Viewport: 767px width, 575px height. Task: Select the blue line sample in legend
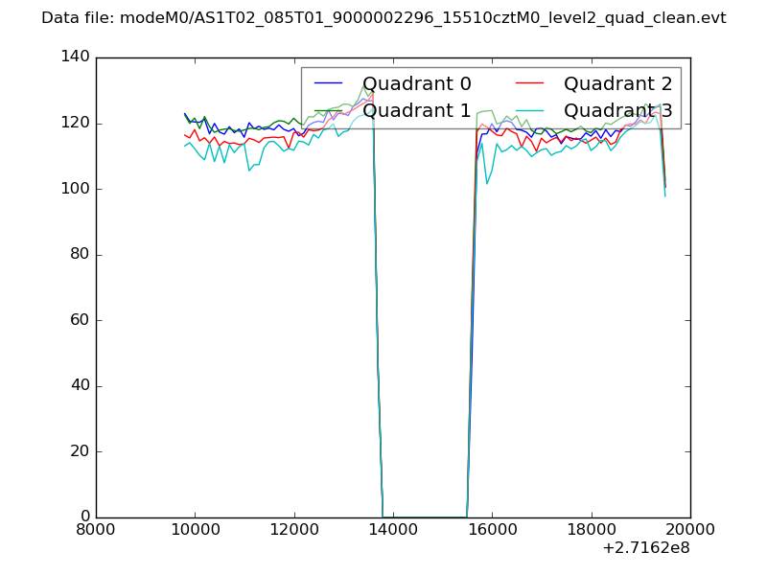(x=330, y=84)
